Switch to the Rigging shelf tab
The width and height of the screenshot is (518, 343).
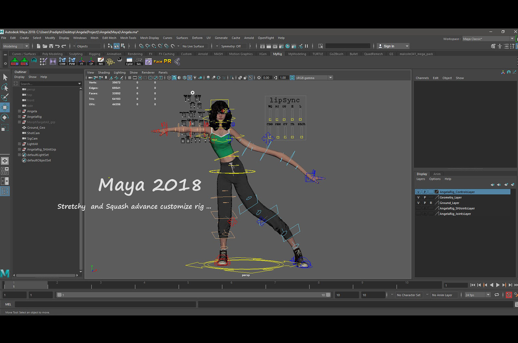point(95,54)
